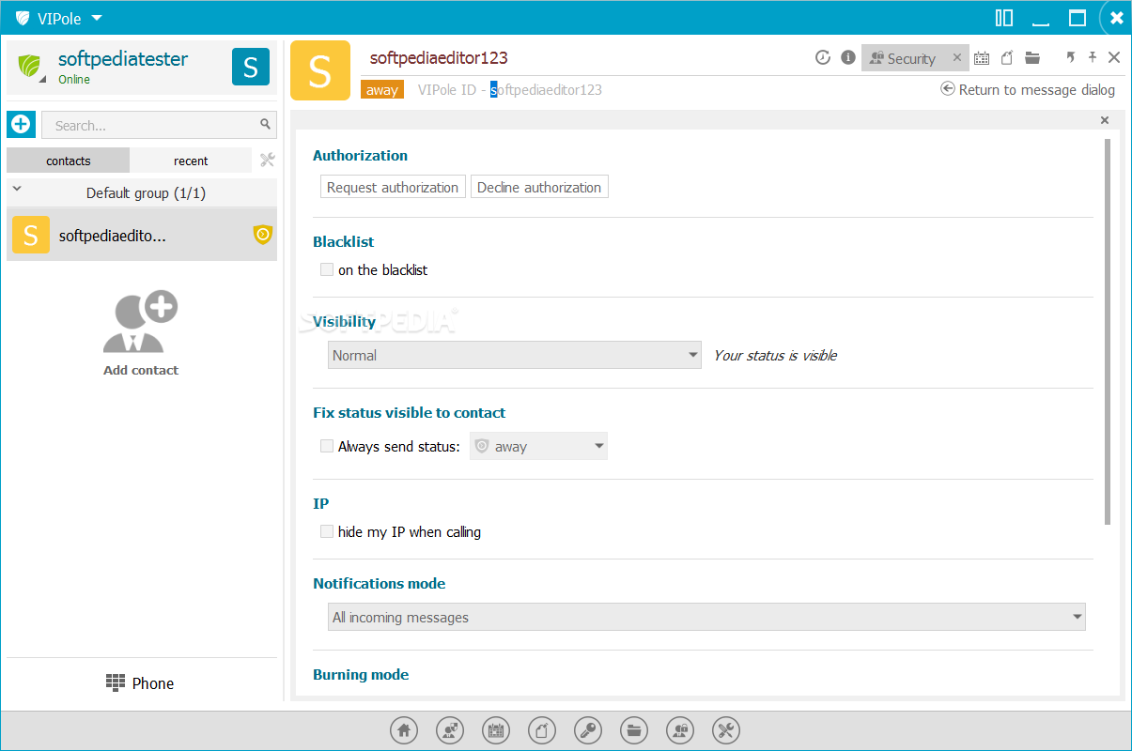Image resolution: width=1132 pixels, height=751 pixels.
Task: Open the key password manager icon
Action: tap(588, 730)
